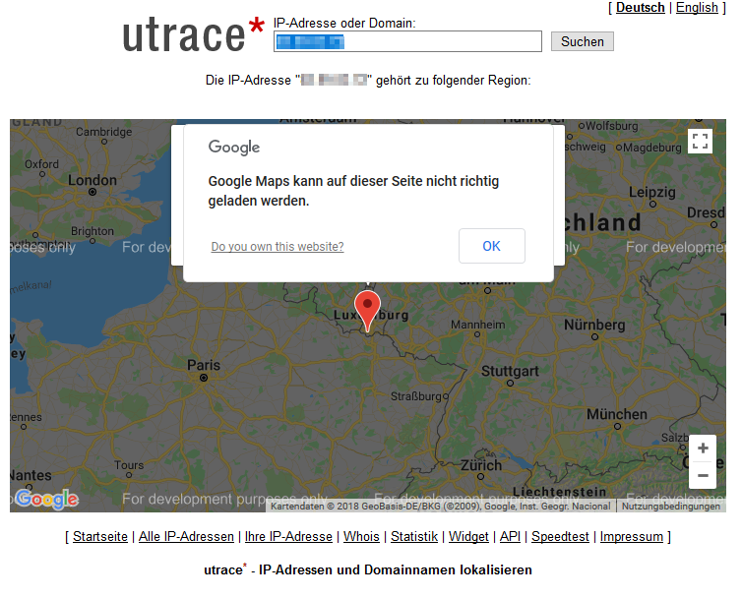Image resolution: width=742 pixels, height=598 pixels.
Task: Click the fullscreen map icon
Action: 700,141
